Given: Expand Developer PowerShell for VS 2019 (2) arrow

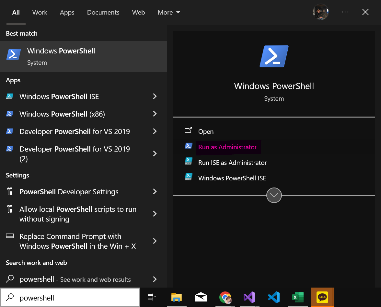Looking at the screenshot, I should pyautogui.click(x=155, y=153).
